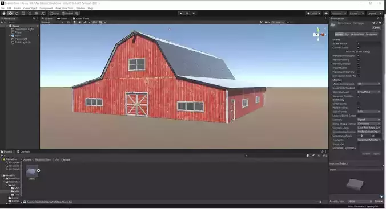
Task: Open the Window menu
Action: point(81,8)
